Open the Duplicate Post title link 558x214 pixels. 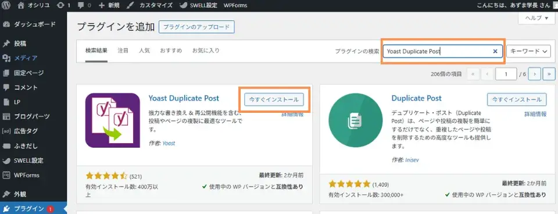416,98
